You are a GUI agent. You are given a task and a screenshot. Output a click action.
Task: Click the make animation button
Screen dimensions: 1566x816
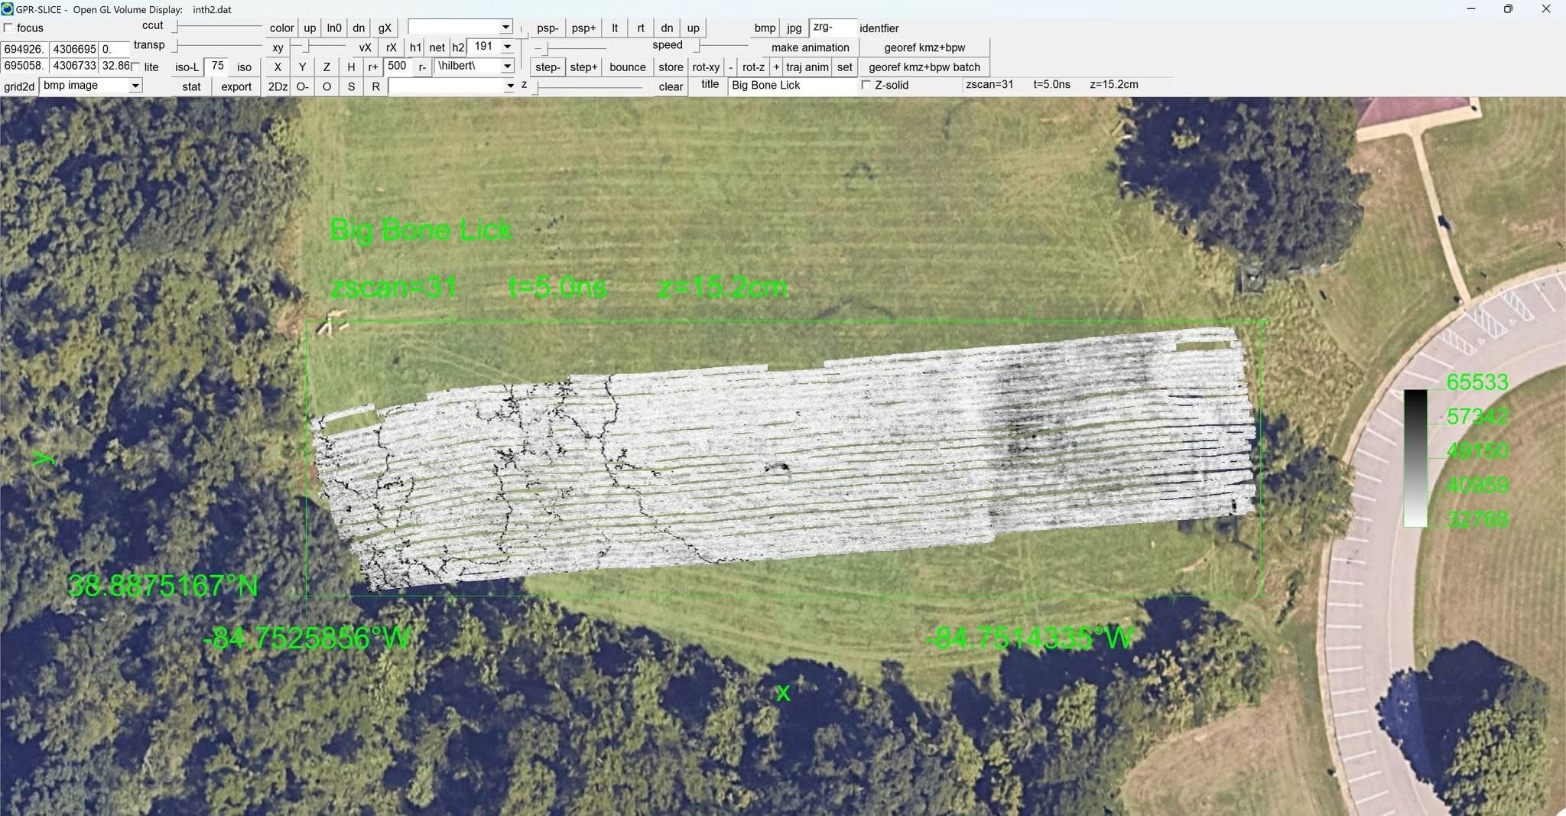pos(810,47)
